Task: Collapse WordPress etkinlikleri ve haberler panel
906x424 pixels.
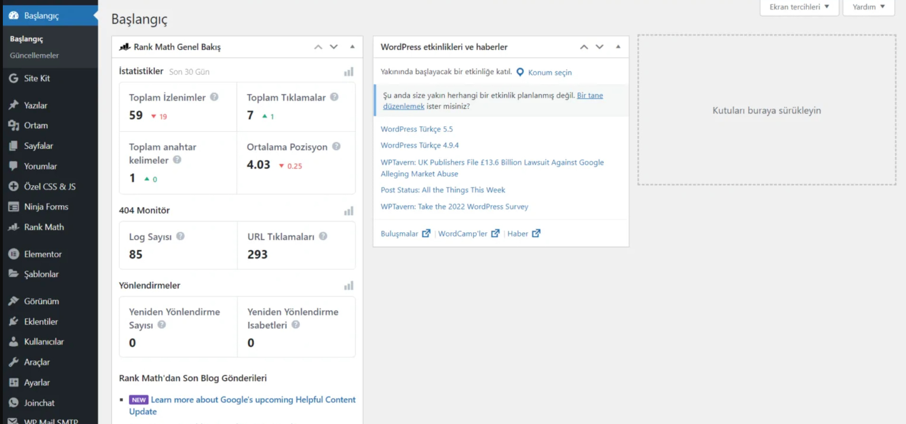Action: pos(618,47)
